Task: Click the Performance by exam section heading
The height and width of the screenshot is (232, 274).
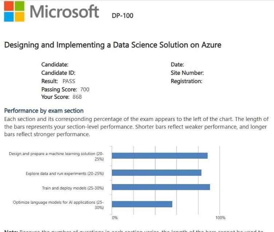Action: coord(44,111)
